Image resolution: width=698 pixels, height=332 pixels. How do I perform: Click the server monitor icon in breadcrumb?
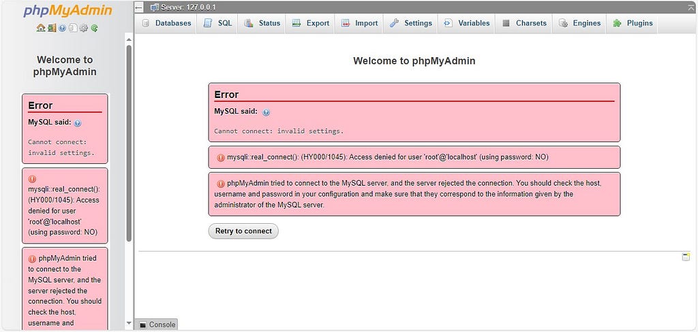(155, 7)
